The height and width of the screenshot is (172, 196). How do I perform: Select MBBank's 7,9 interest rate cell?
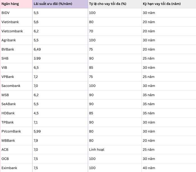click(x=60, y=140)
